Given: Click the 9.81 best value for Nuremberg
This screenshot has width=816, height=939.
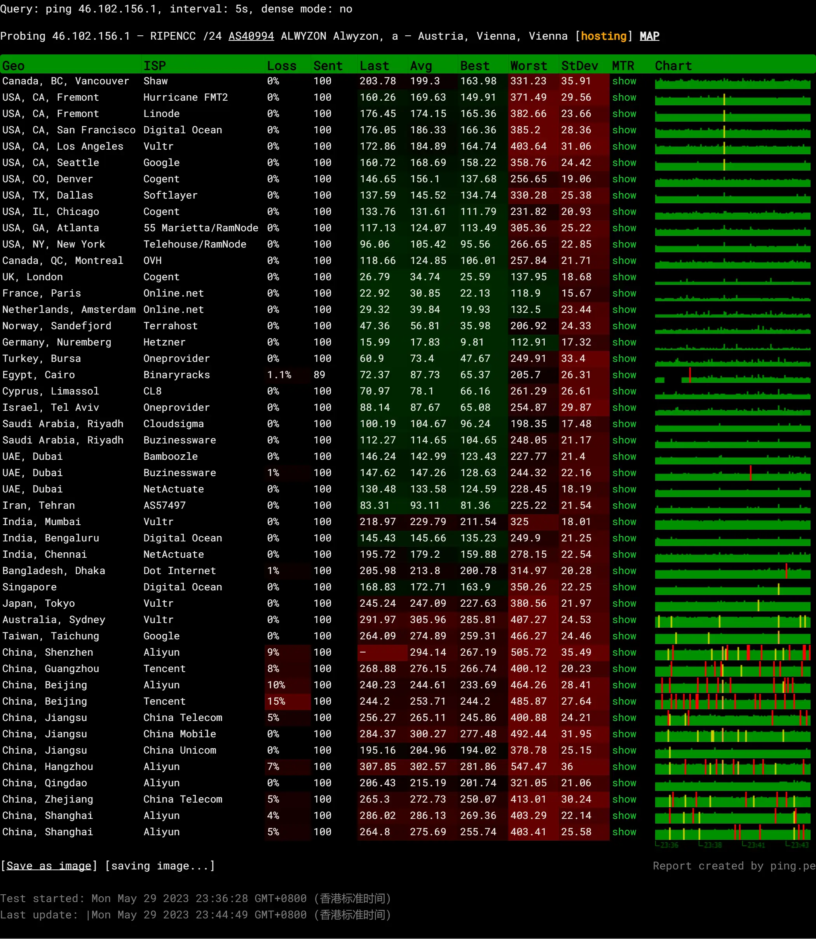Looking at the screenshot, I should (472, 342).
